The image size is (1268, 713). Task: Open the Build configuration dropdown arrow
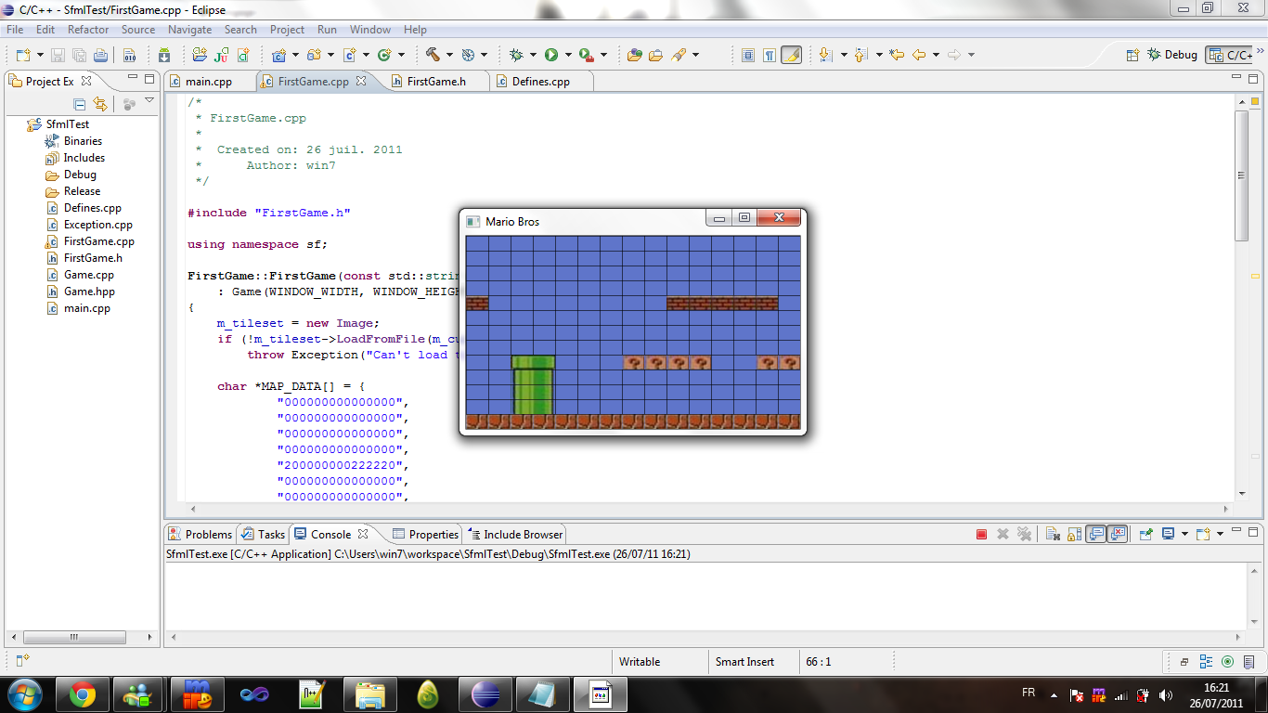click(450, 55)
